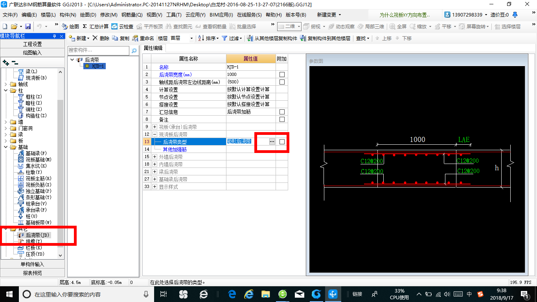The width and height of the screenshot is (537, 302).
Task: Open the 文件(F) menu
Action: click(x=10, y=15)
